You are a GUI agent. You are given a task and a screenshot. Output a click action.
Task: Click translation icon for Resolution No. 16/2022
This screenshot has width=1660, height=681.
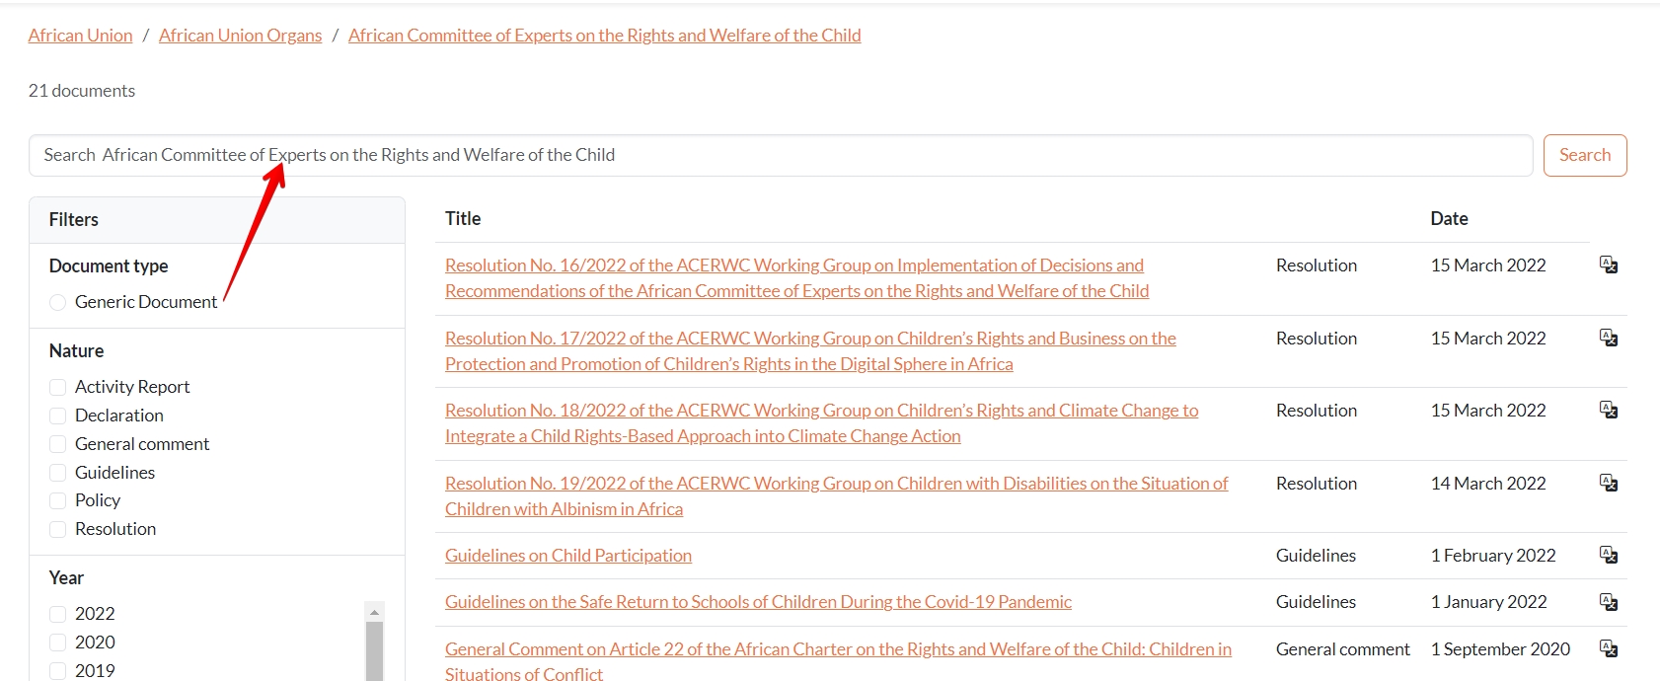tap(1608, 265)
